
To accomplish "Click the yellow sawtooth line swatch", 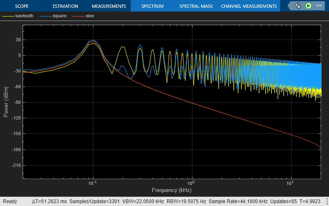I will click(x=8, y=16).
